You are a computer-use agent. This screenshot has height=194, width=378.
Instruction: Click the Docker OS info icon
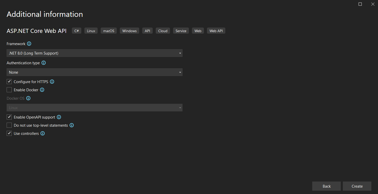pos(29,98)
